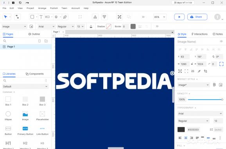The image size is (226, 149).
Task: Align text left in Typography
Action: [180, 138]
